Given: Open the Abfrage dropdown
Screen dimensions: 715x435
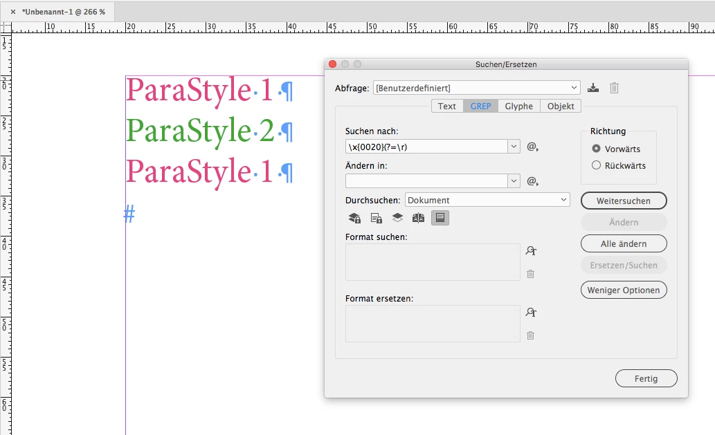Looking at the screenshot, I should coord(476,88).
